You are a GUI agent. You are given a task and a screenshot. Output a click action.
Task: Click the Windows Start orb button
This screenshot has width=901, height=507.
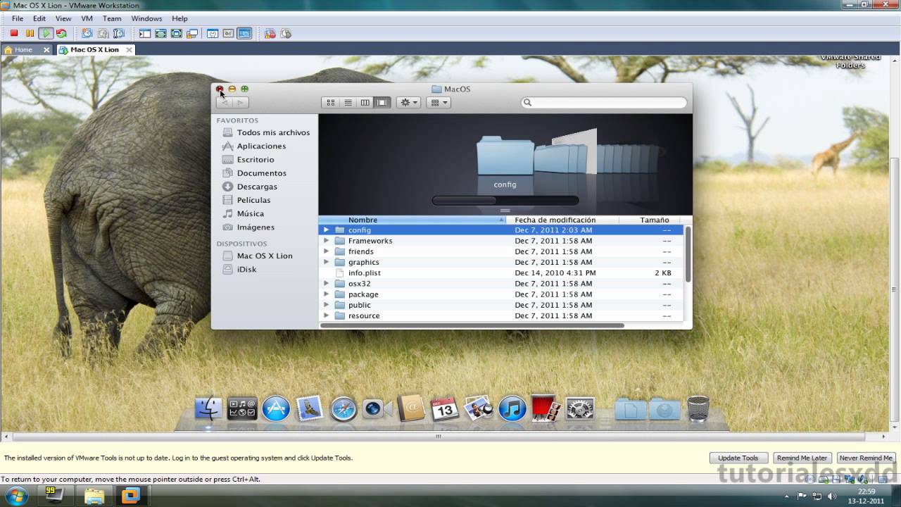[x=15, y=496]
